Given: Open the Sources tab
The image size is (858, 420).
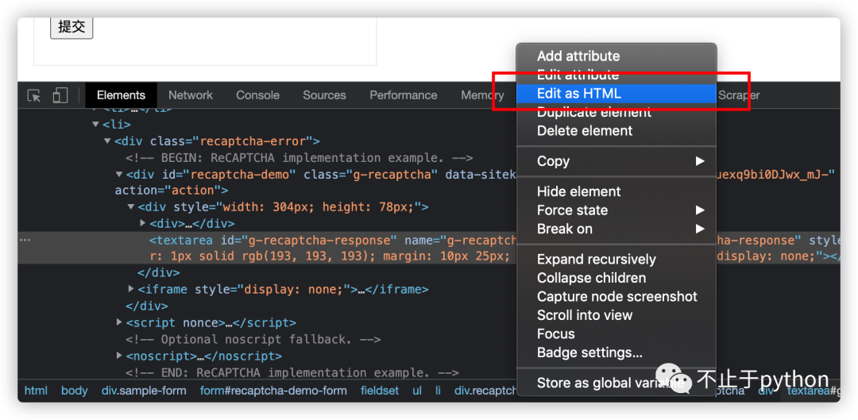Looking at the screenshot, I should click(x=324, y=95).
